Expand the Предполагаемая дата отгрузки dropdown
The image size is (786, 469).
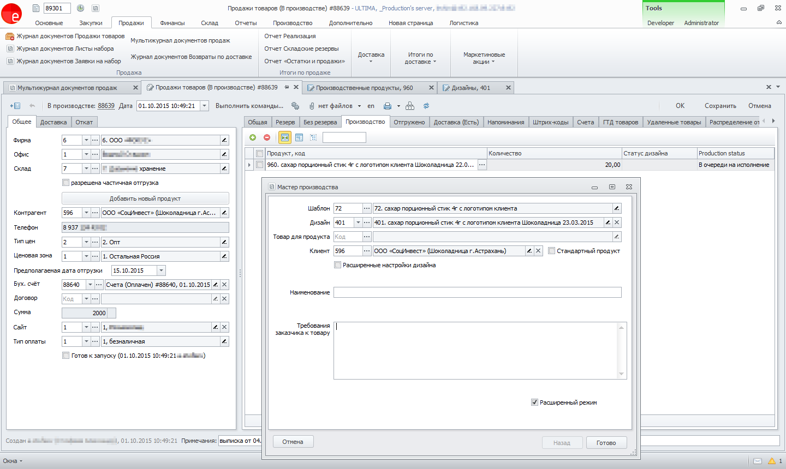coord(161,270)
